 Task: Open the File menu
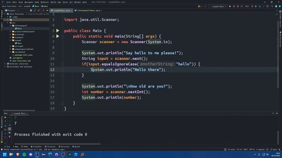pos(8,2)
